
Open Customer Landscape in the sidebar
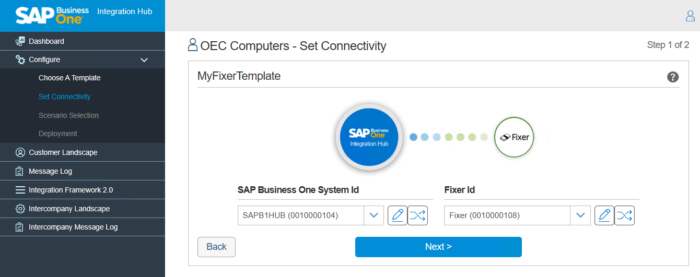point(63,152)
